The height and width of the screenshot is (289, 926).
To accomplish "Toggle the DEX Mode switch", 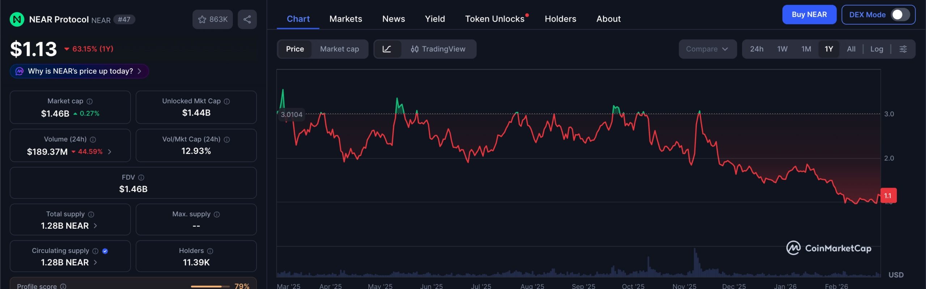I will [900, 15].
